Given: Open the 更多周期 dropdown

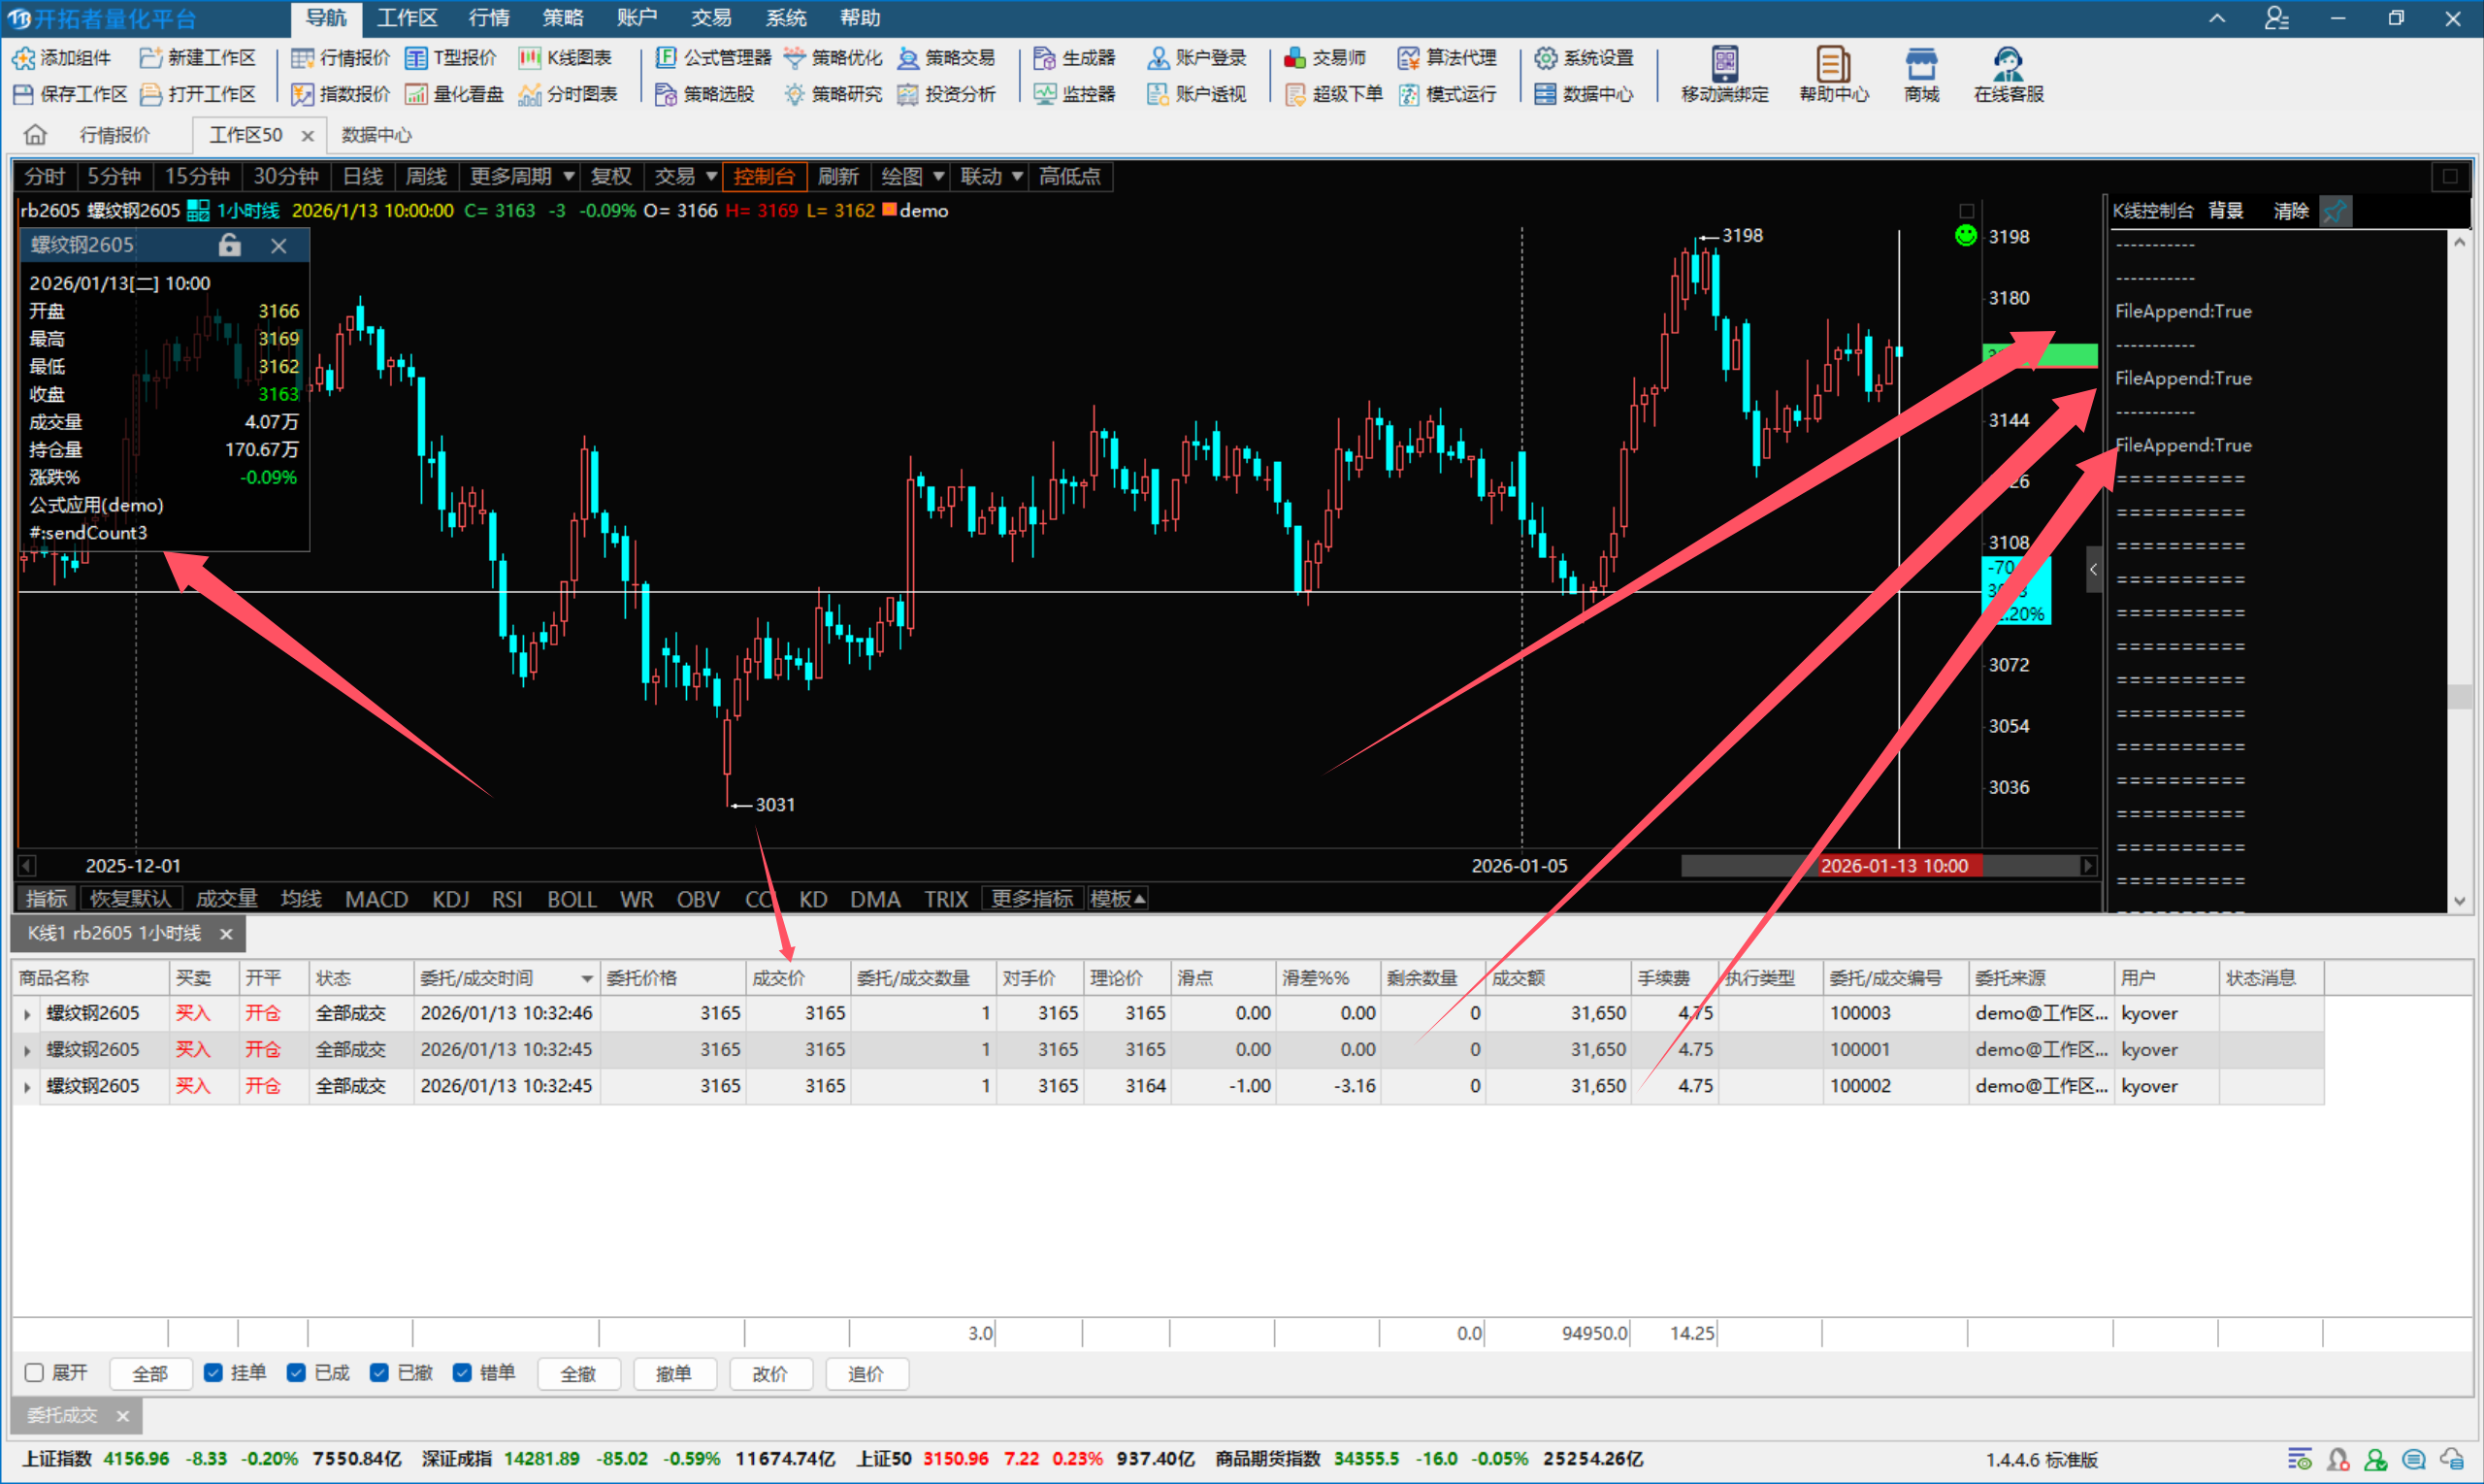Looking at the screenshot, I should 522,177.
